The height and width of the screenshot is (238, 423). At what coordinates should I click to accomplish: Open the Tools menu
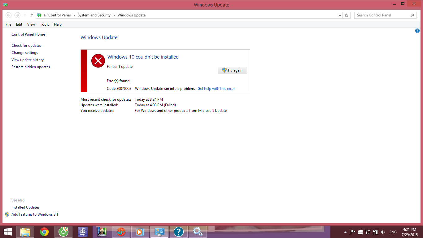pyautogui.click(x=44, y=24)
